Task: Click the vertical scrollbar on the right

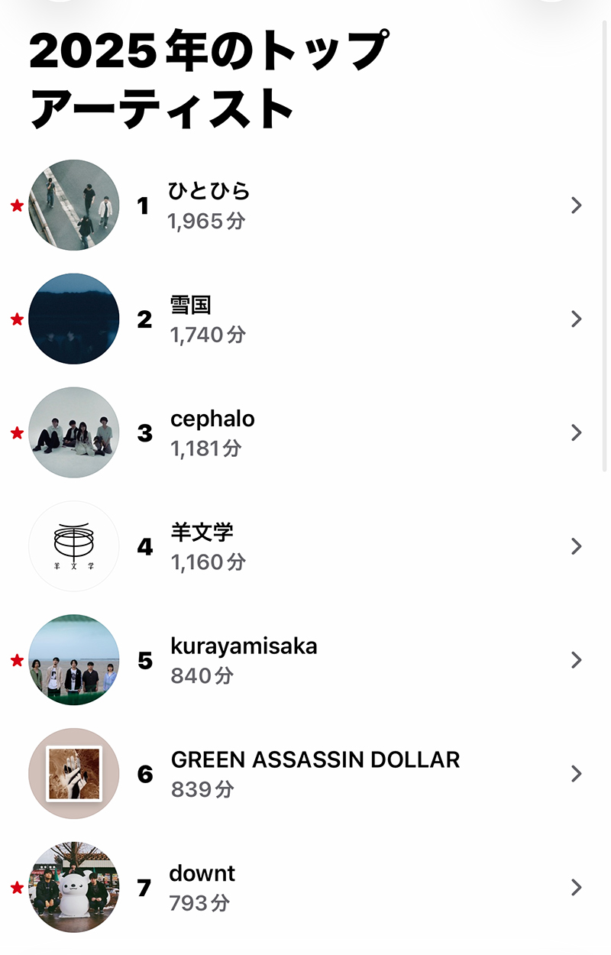Action: (x=606, y=244)
